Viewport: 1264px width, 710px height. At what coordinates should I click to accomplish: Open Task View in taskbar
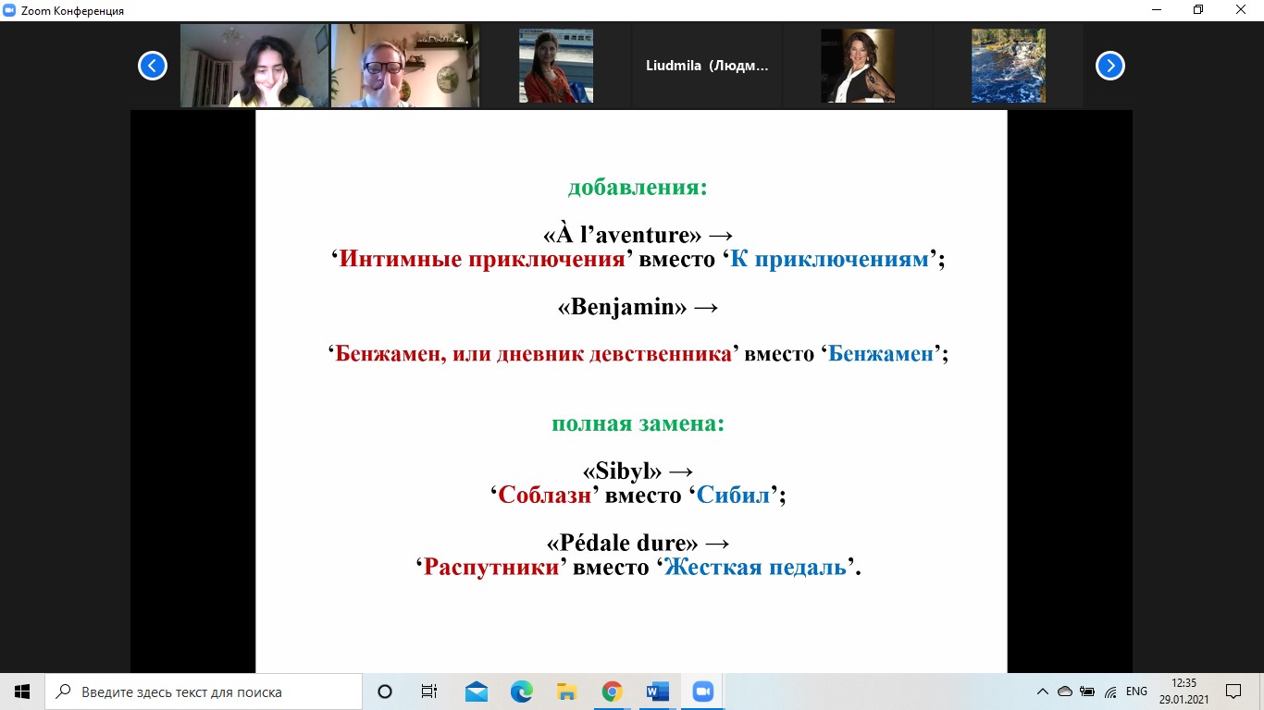click(429, 692)
